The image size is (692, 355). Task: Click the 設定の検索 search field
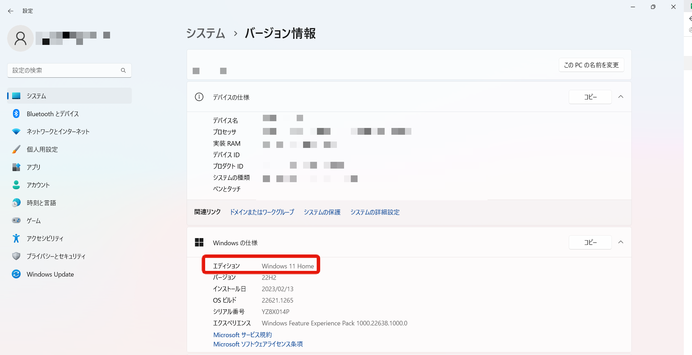[69, 71]
